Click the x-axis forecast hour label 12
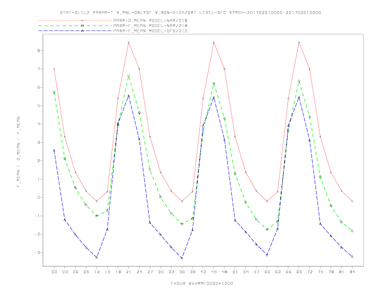Screen dimensions: 384x296 tap(97, 272)
